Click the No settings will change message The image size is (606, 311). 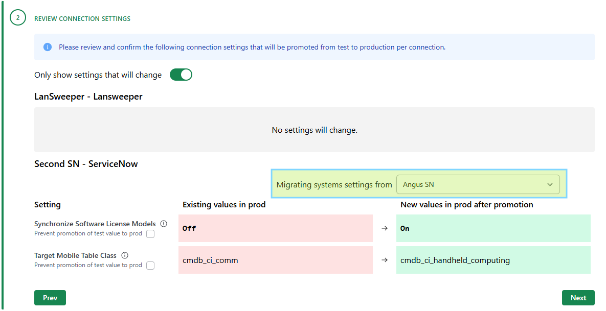pyautogui.click(x=315, y=130)
